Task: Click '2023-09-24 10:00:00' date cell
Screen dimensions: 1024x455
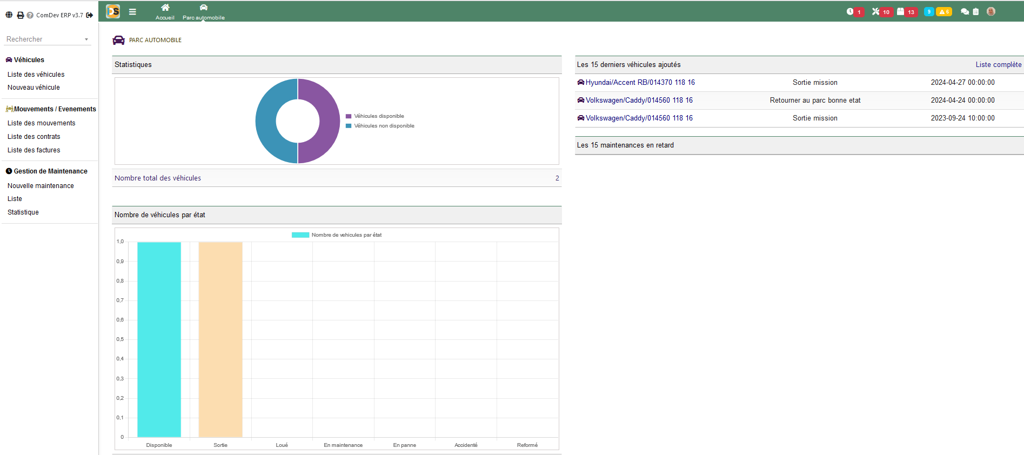Action: click(962, 118)
